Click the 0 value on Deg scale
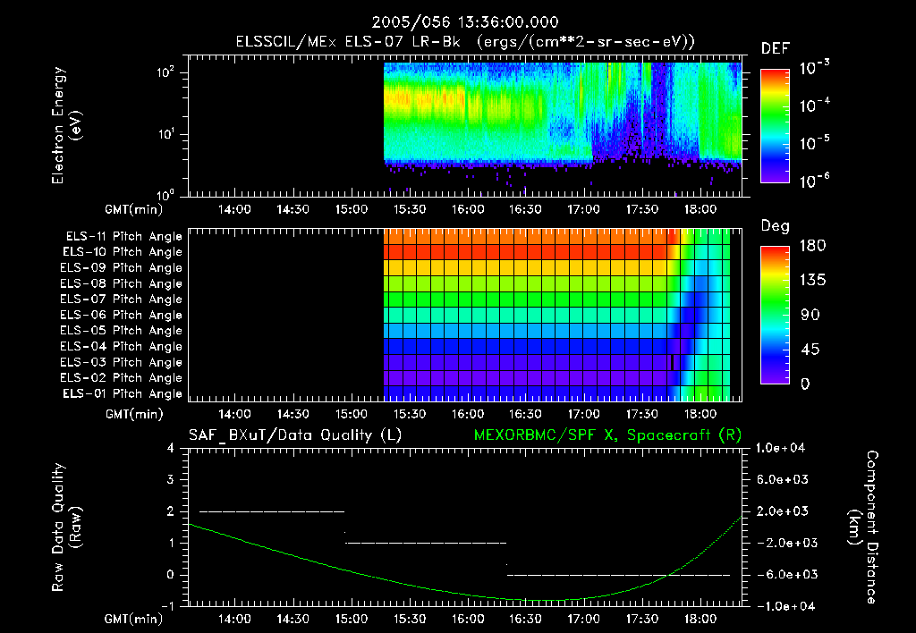Image resolution: width=916 pixels, height=633 pixels. pos(805,384)
